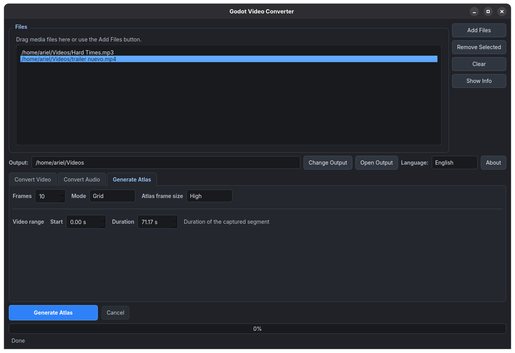515x353 pixels.
Task: Minimize the Godot Video Converter window
Action: [x=474, y=12]
